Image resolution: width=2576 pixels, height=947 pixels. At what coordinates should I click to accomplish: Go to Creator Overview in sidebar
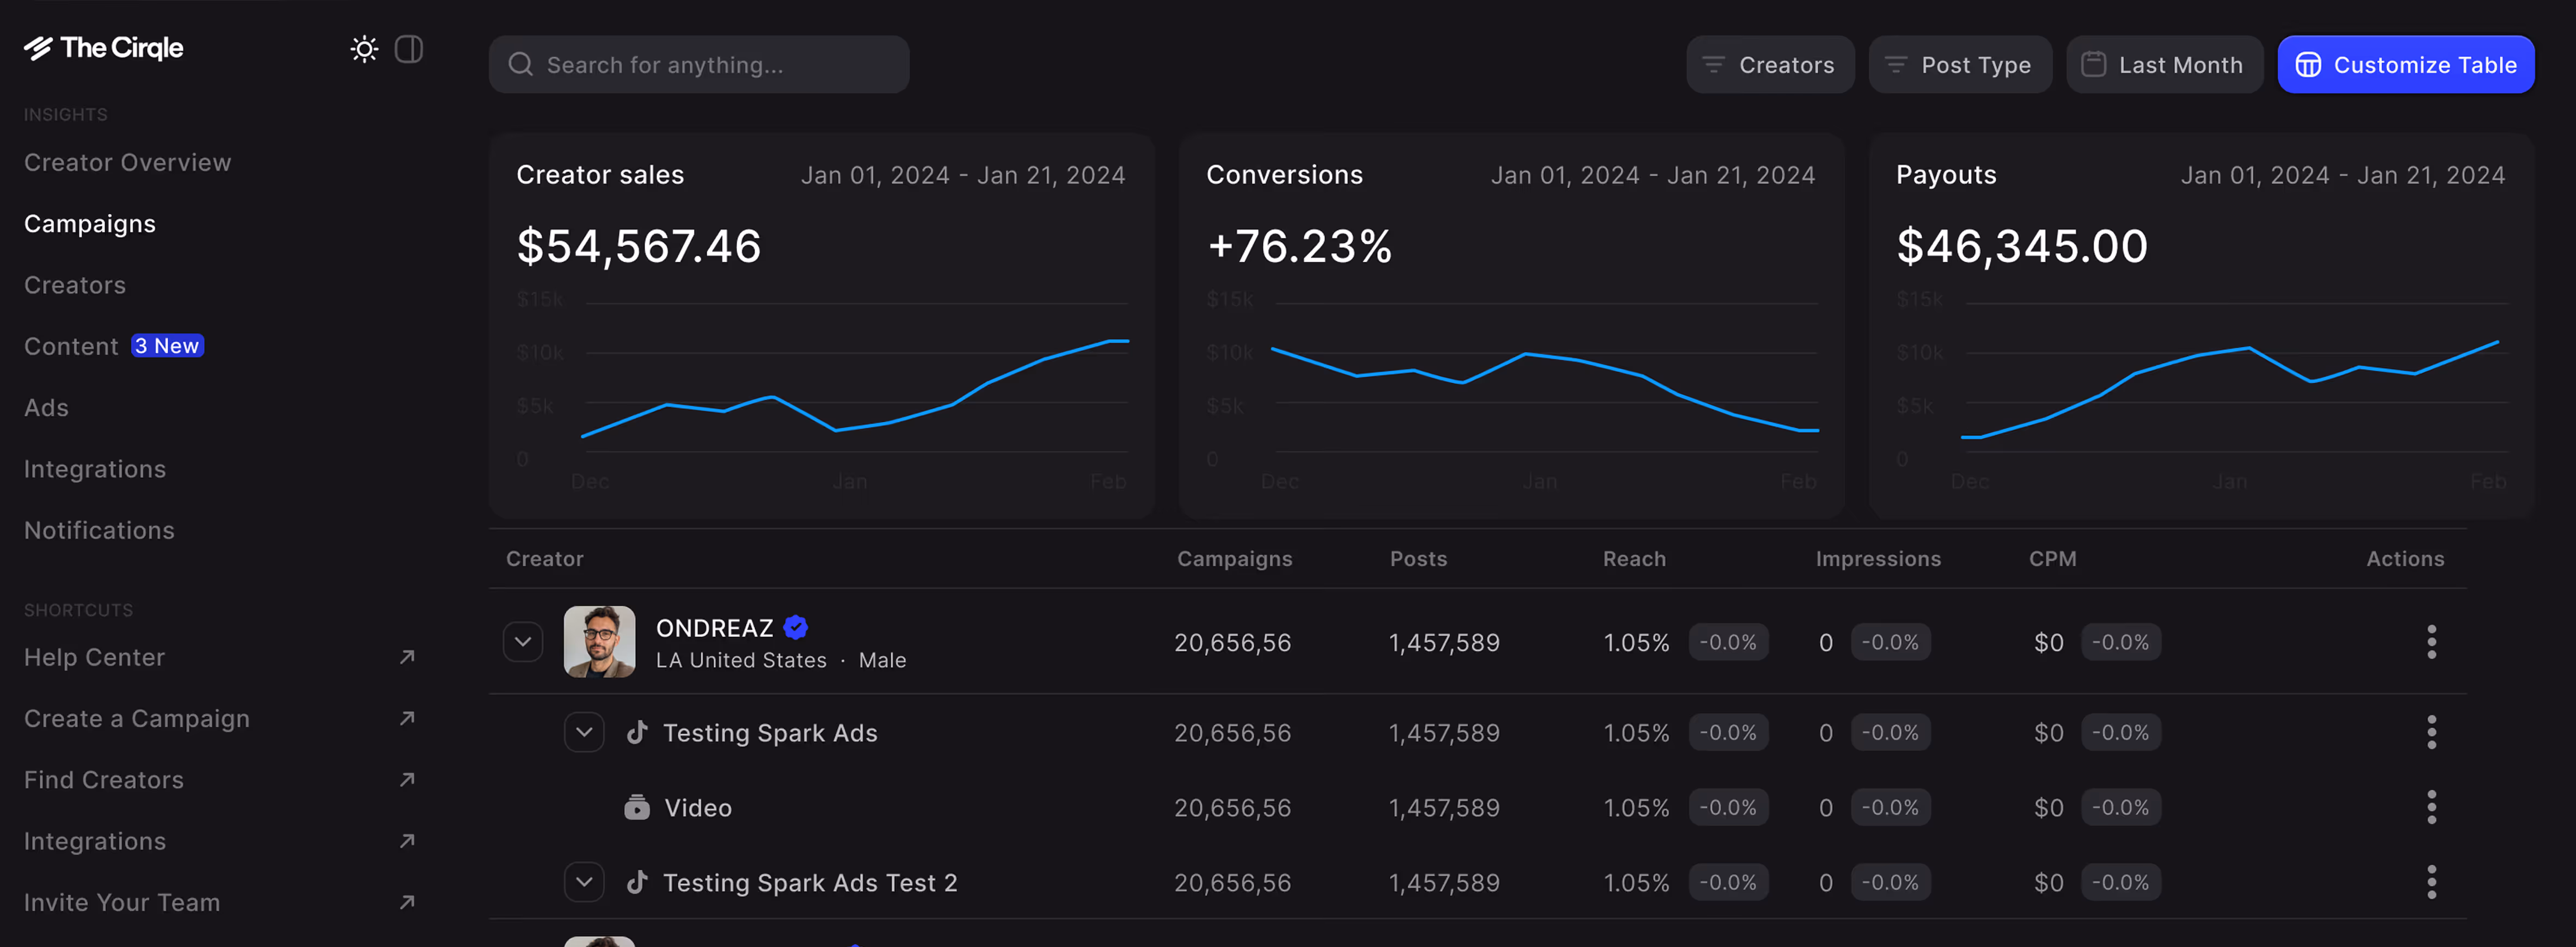(x=127, y=162)
